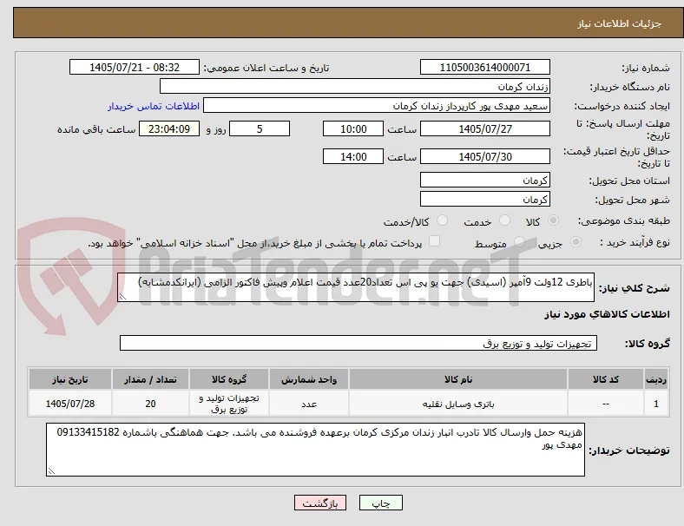Screen dimensions: 684x526
Task: Click the buyer organization name field زندان کرمان
Action: tap(355, 86)
